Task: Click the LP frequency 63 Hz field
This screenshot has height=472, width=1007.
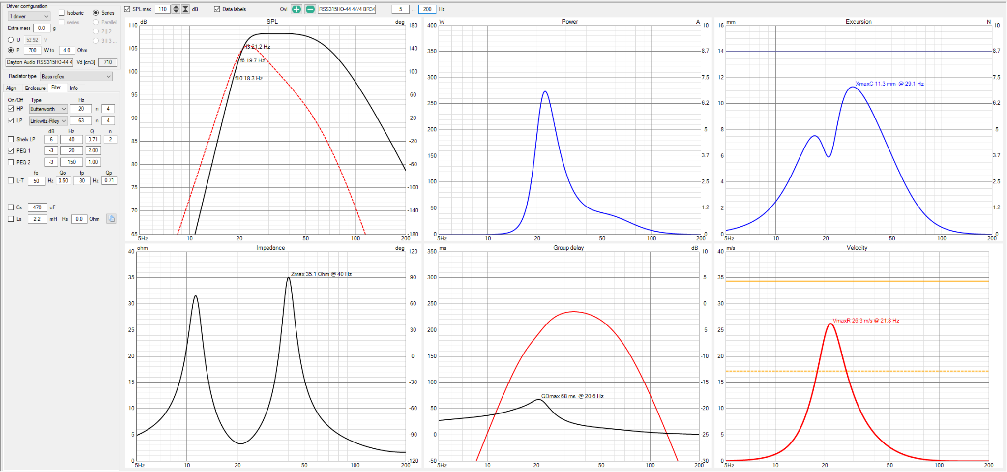Action: [81, 120]
